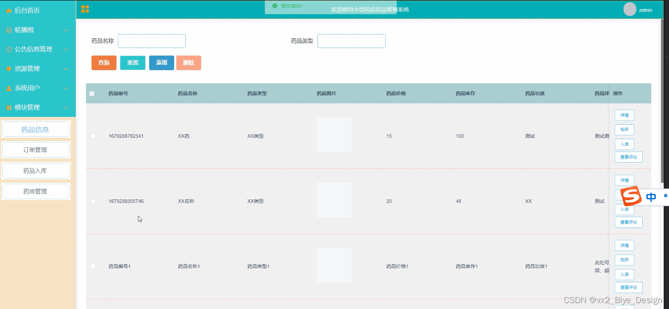Click 查看评论 for the XX药 row
669x309 pixels.
(629, 157)
